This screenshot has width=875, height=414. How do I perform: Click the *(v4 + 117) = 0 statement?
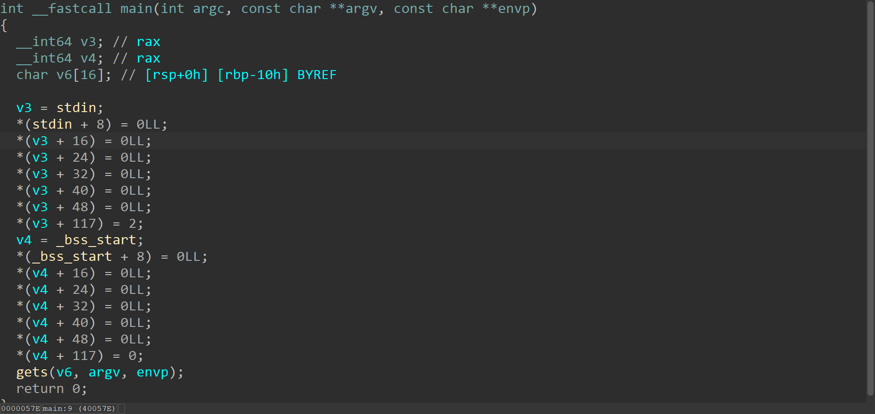click(80, 356)
